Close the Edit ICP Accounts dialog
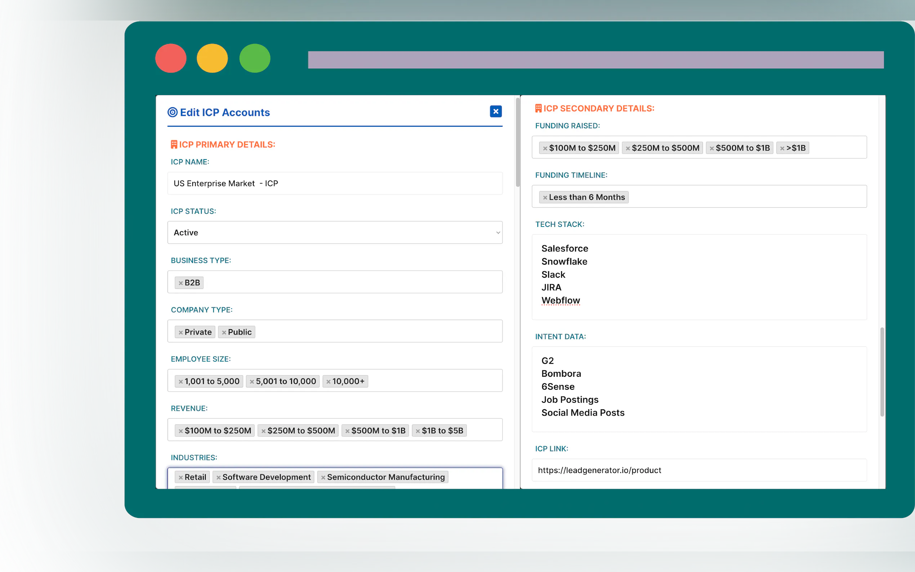Viewport: 915px width, 572px height. click(496, 112)
